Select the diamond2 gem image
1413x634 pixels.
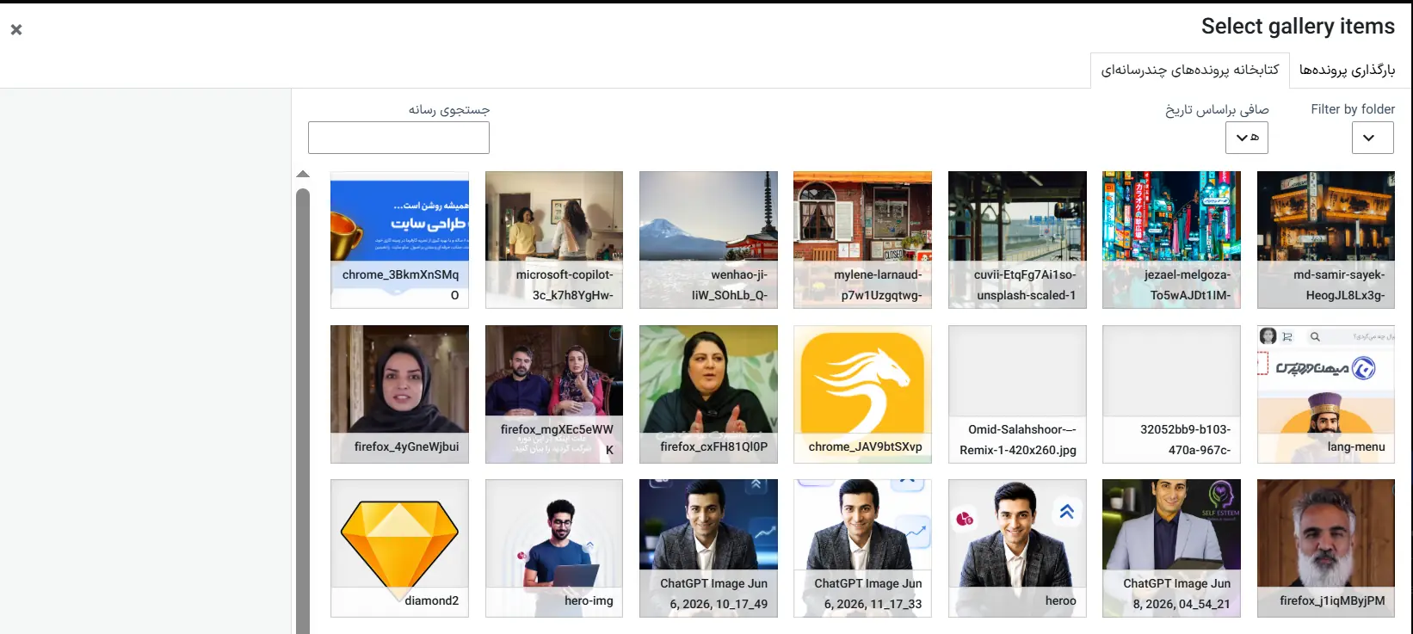pos(399,548)
